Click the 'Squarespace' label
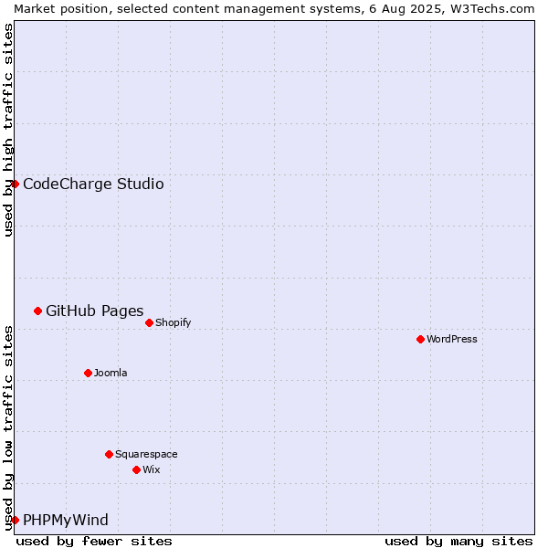548x548 pixels. pyautogui.click(x=146, y=454)
